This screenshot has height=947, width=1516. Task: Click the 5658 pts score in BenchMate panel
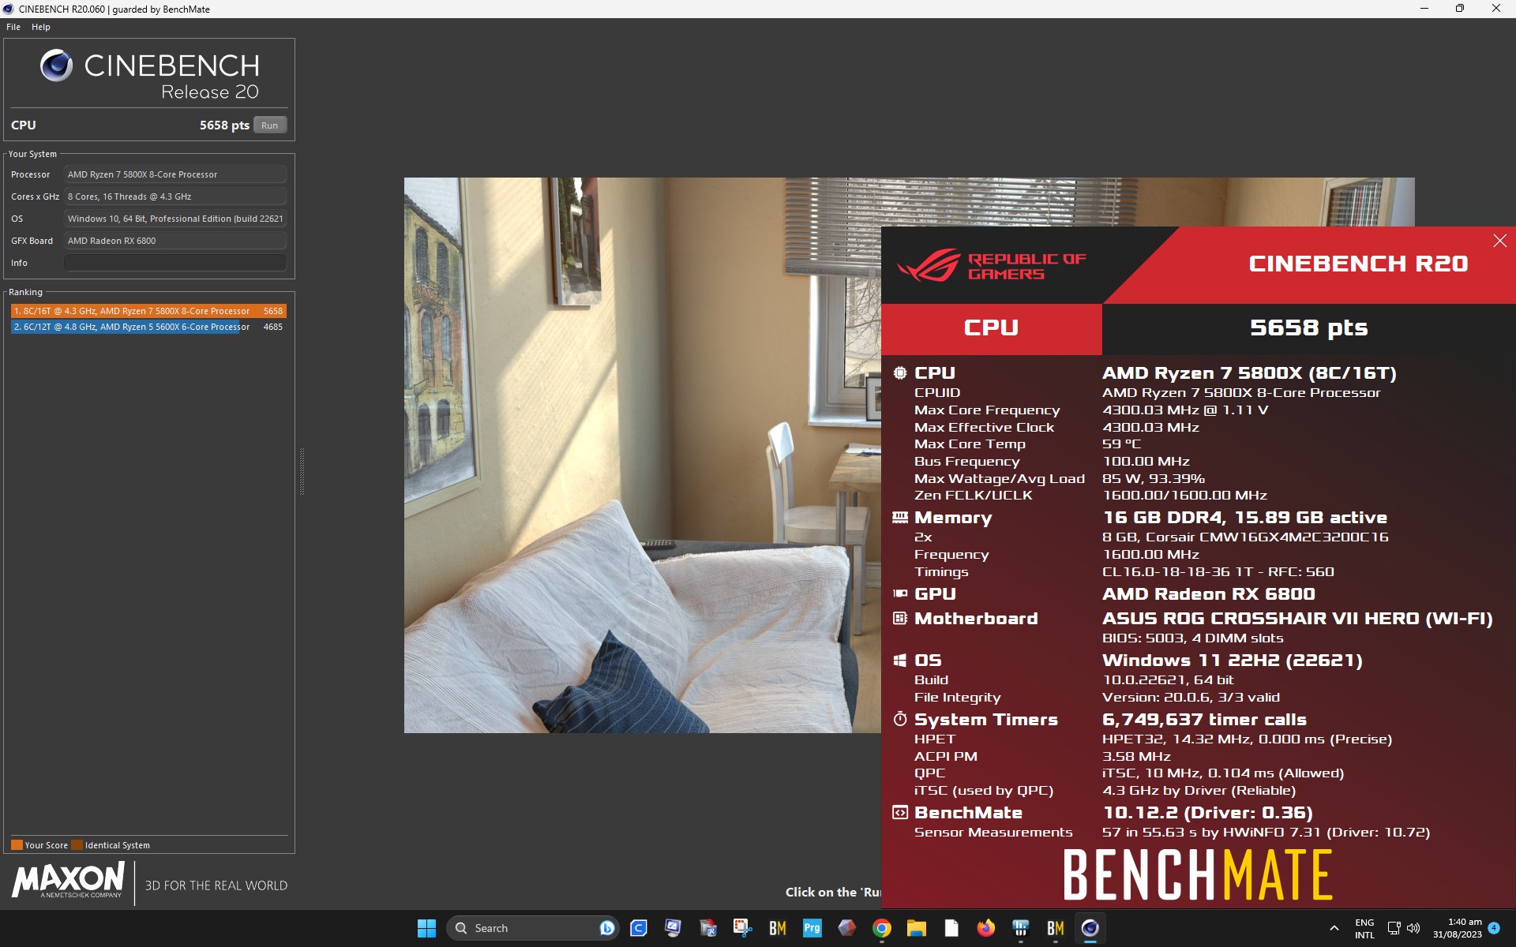[1308, 328]
